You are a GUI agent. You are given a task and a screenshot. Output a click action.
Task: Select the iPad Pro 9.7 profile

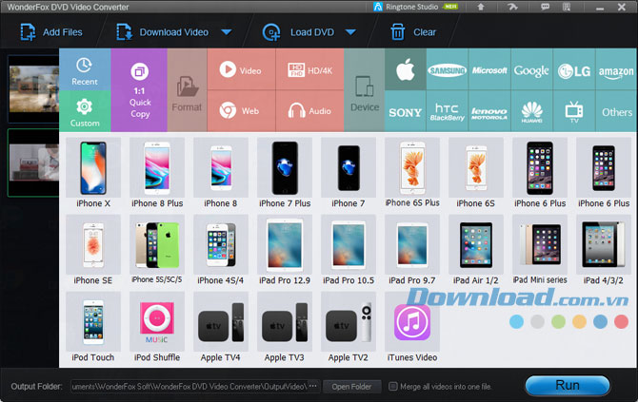[x=412, y=250]
